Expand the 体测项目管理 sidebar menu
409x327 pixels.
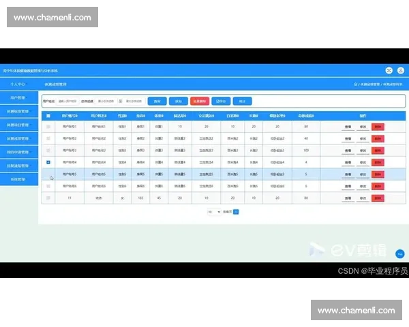point(19,125)
